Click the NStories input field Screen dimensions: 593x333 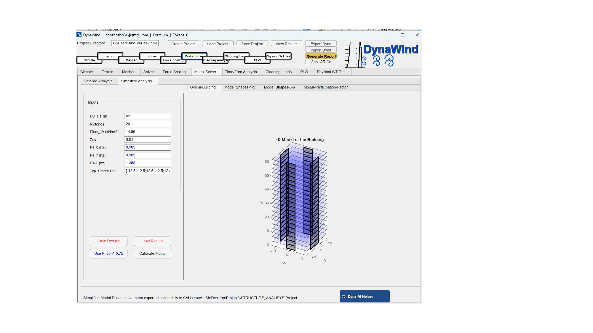coord(147,124)
